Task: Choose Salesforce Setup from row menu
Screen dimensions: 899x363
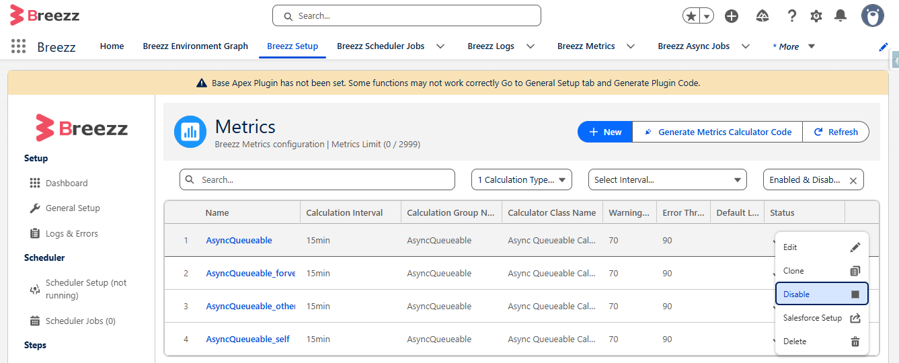Action: tap(822, 318)
